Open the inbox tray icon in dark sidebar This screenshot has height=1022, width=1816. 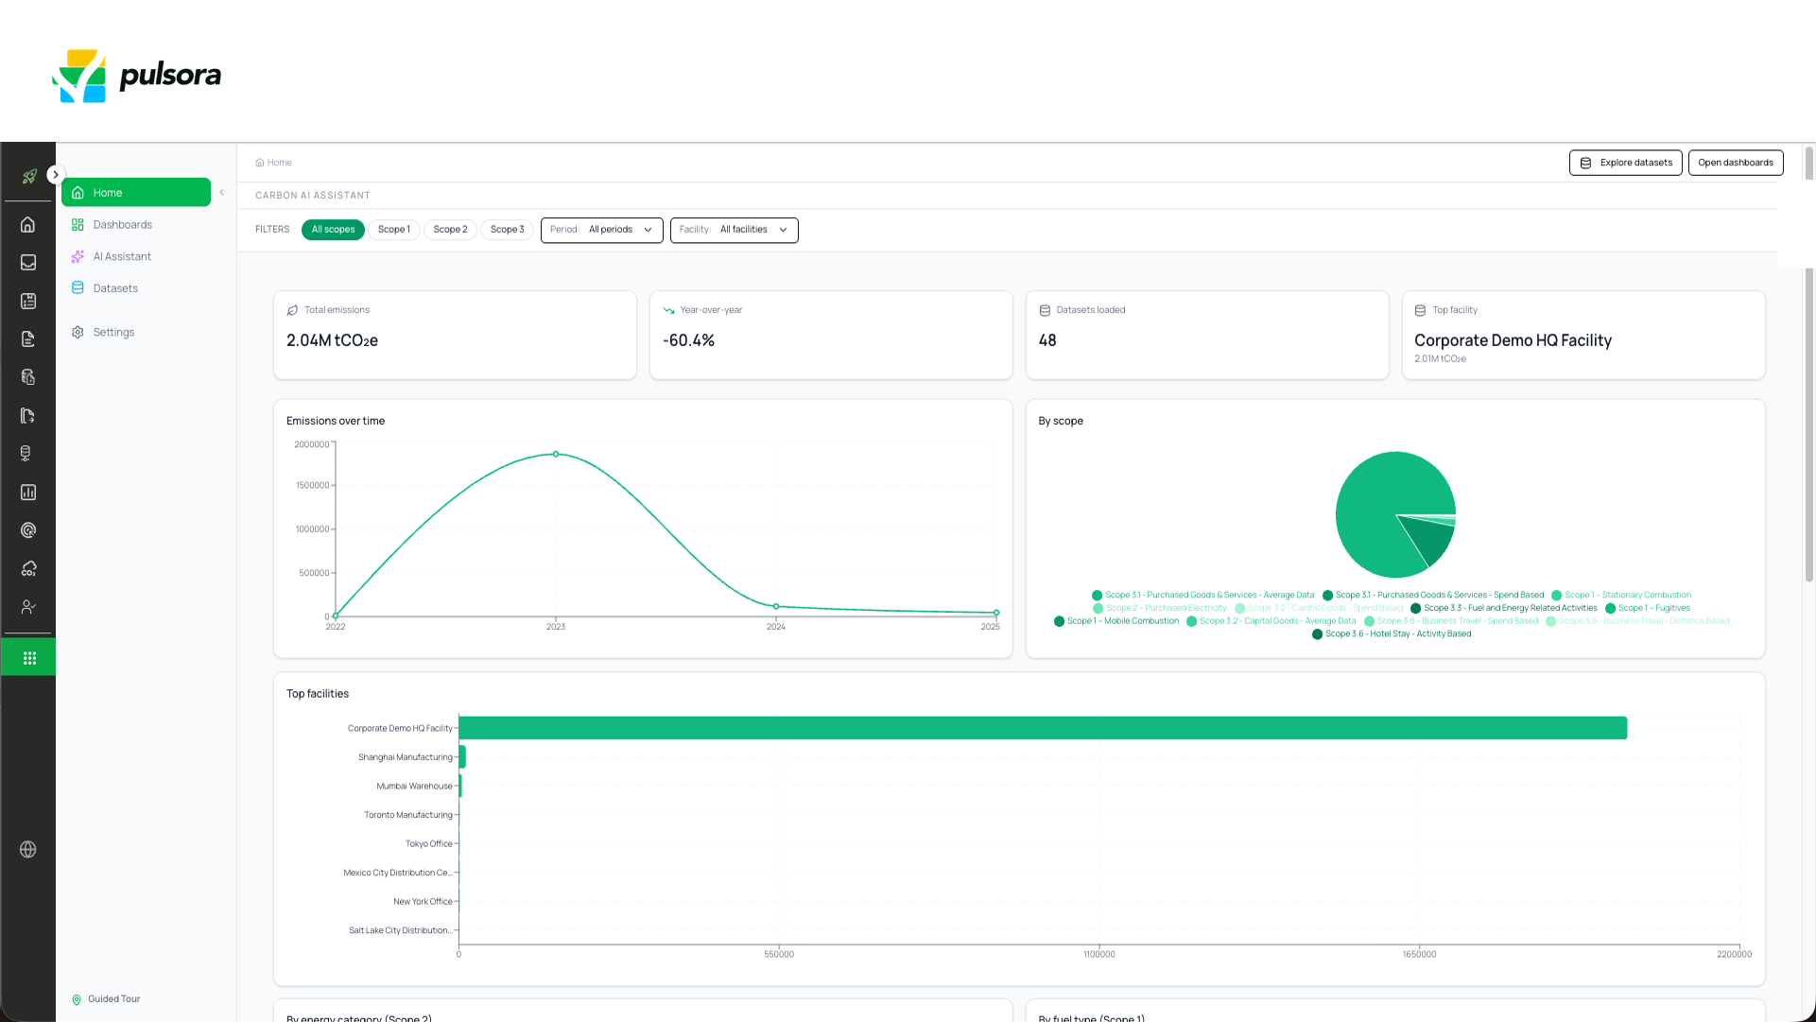pyautogui.click(x=28, y=263)
